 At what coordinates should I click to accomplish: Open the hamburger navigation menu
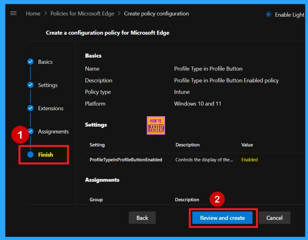13,13
